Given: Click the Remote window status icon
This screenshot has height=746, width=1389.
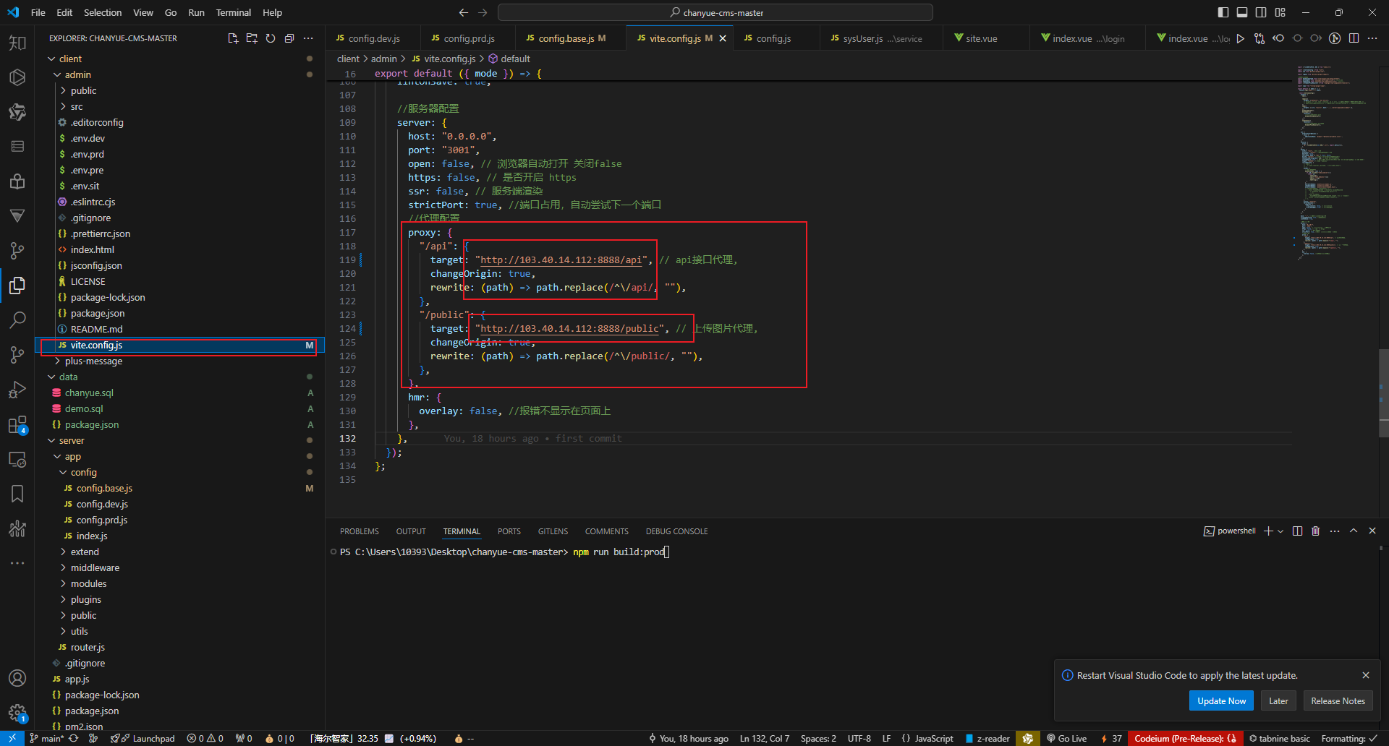Looking at the screenshot, I should pos(12,738).
